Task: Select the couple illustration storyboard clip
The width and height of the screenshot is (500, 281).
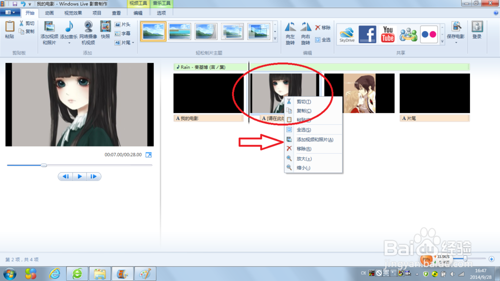Action: point(359,93)
